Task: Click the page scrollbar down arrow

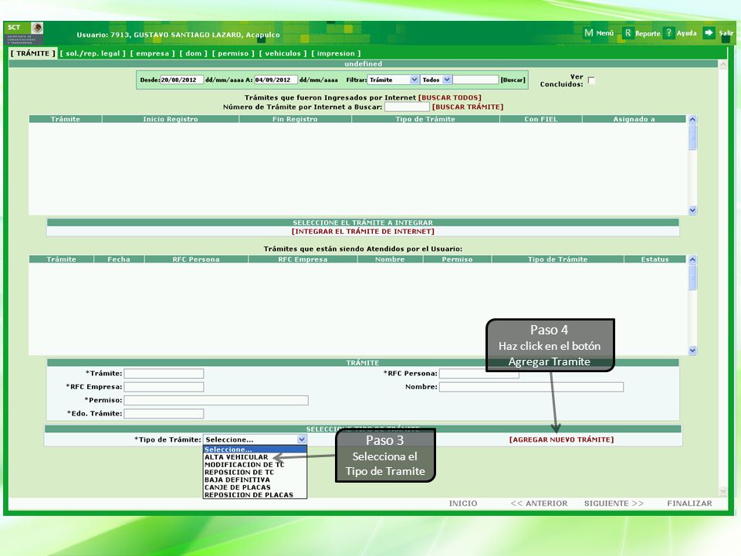Action: pyautogui.click(x=723, y=491)
